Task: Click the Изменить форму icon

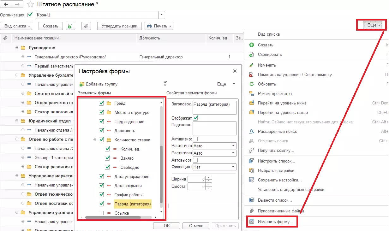Action: 252,222
